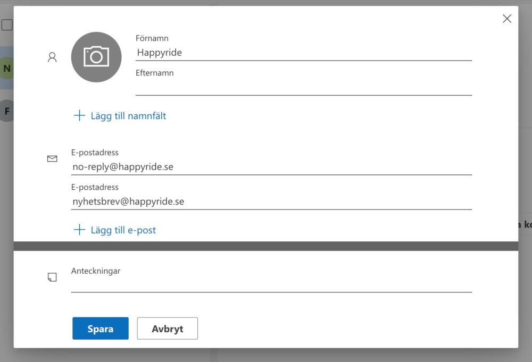
Task: Select the green N contact avatar
Action: 6,69
